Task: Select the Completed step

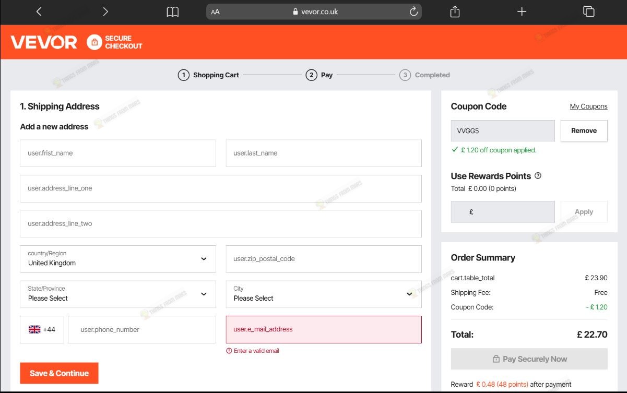Action: 424,75
